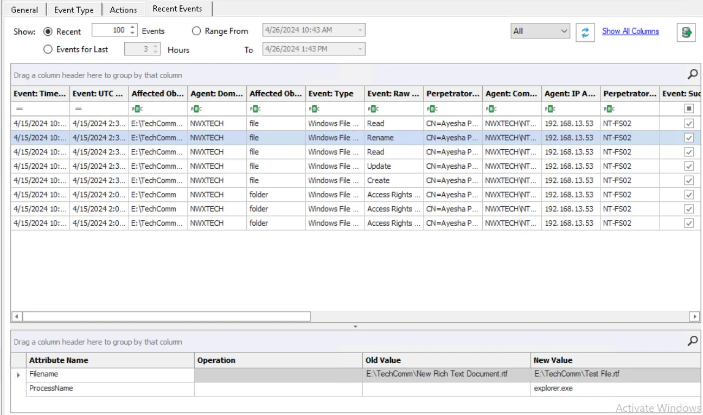Click the refresh events icon
Image resolution: width=703 pixels, height=415 pixels.
tap(585, 32)
